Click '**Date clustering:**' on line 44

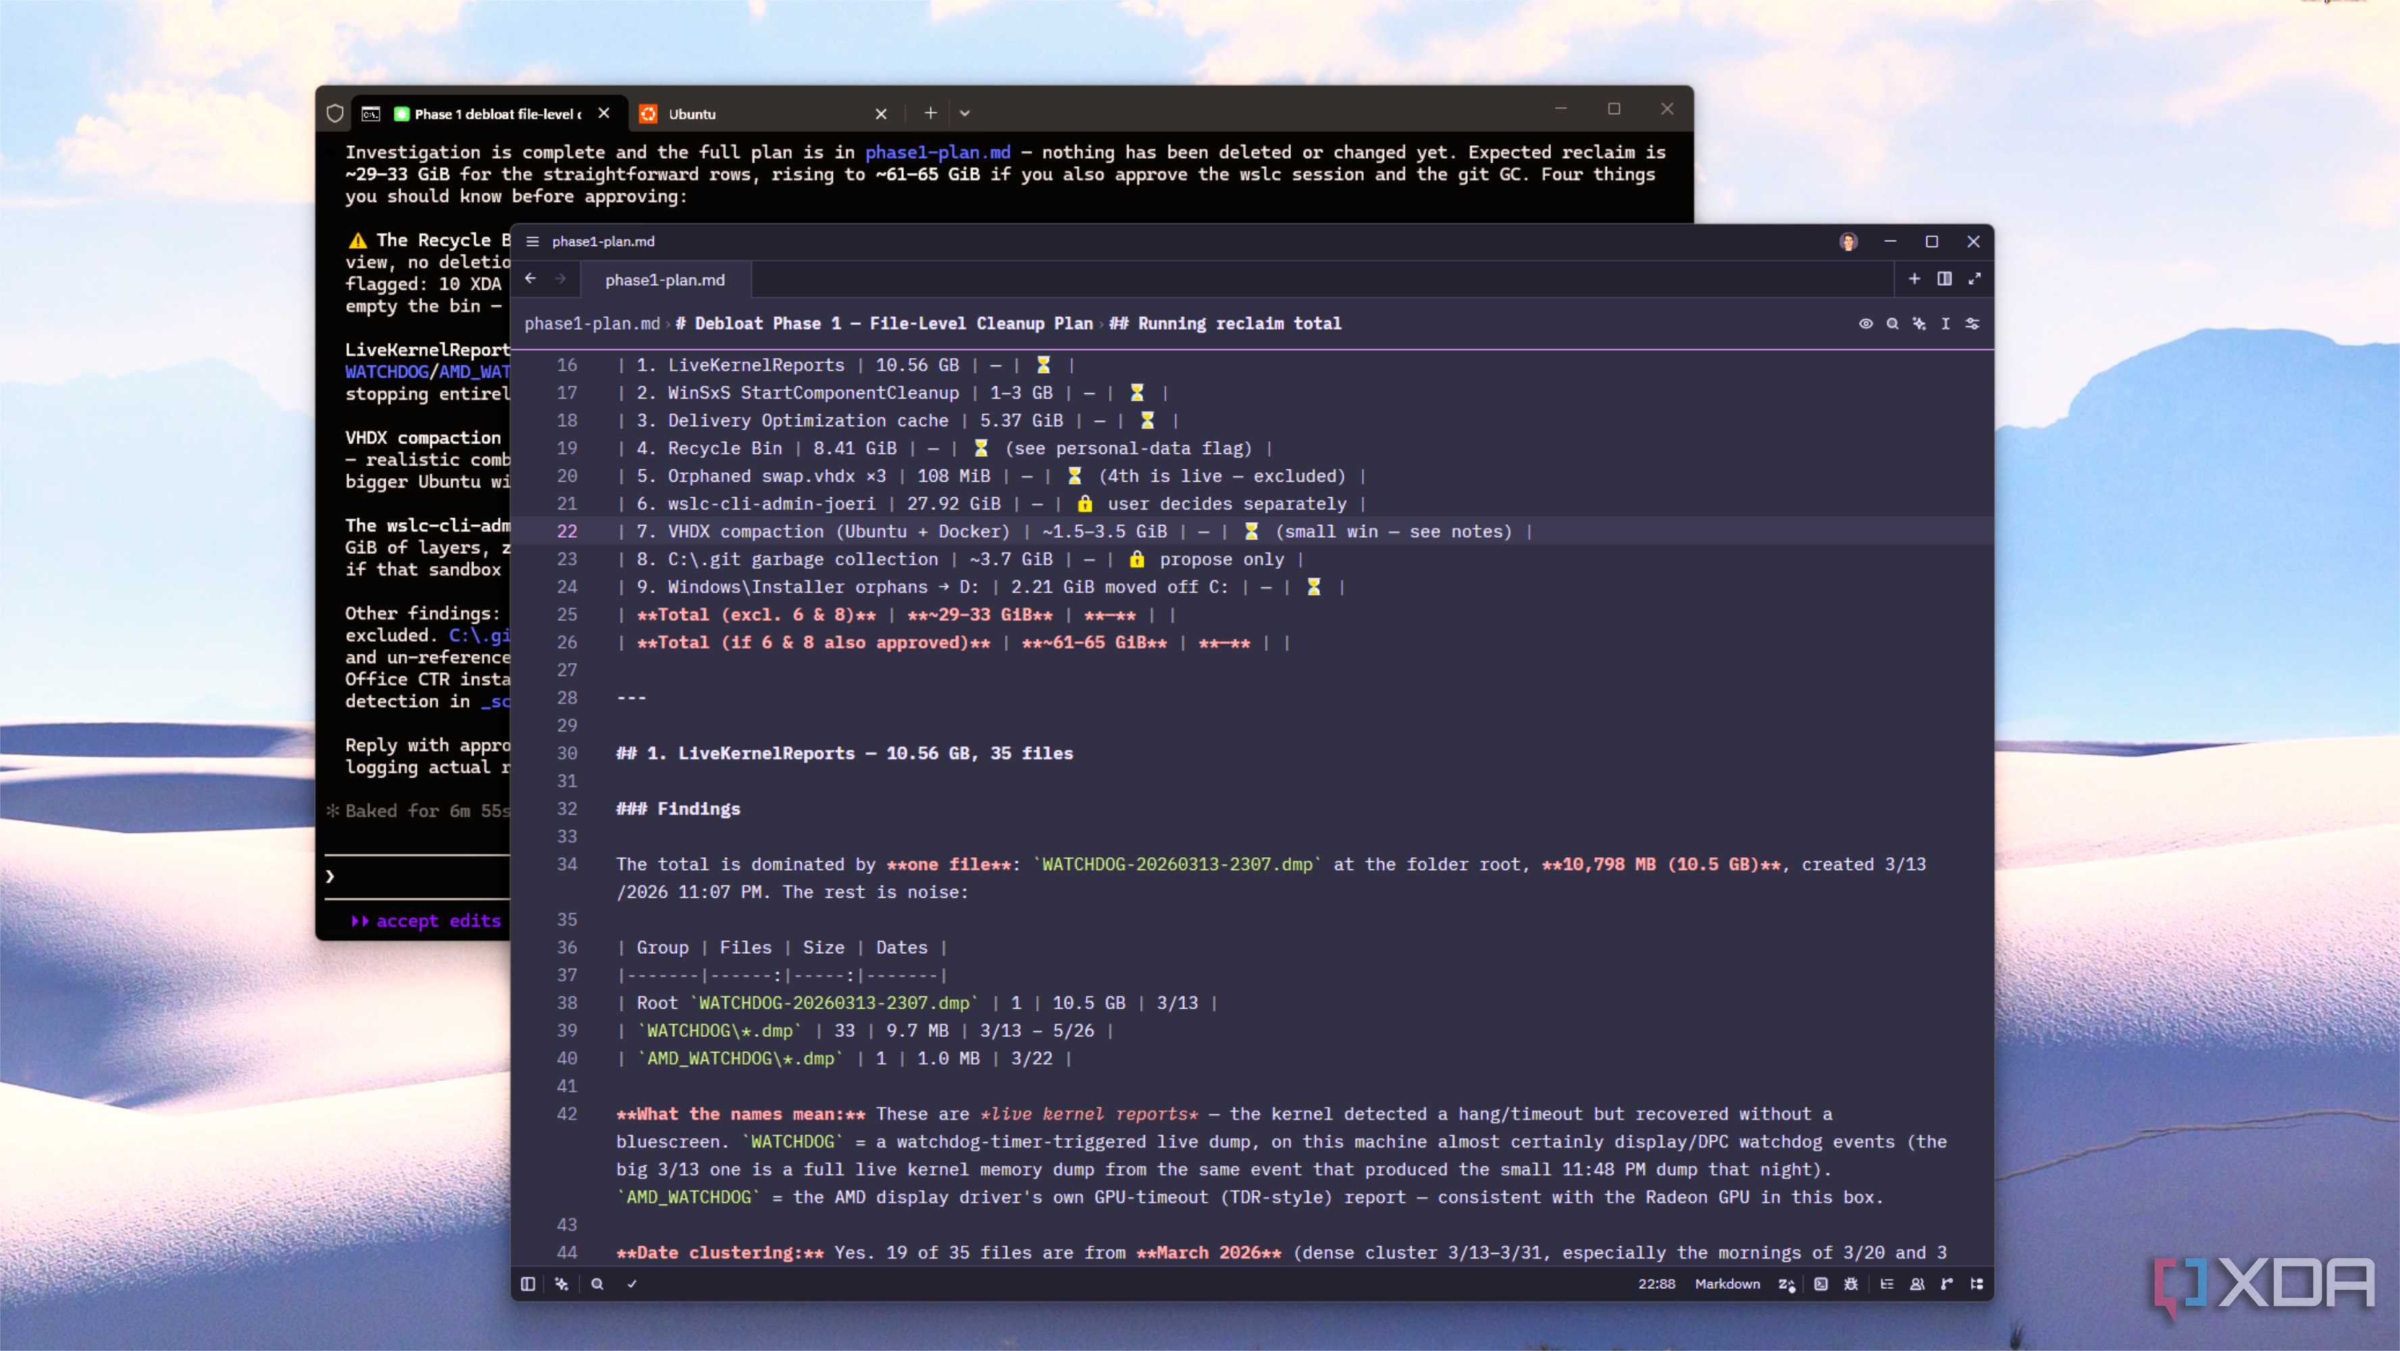coord(719,1252)
